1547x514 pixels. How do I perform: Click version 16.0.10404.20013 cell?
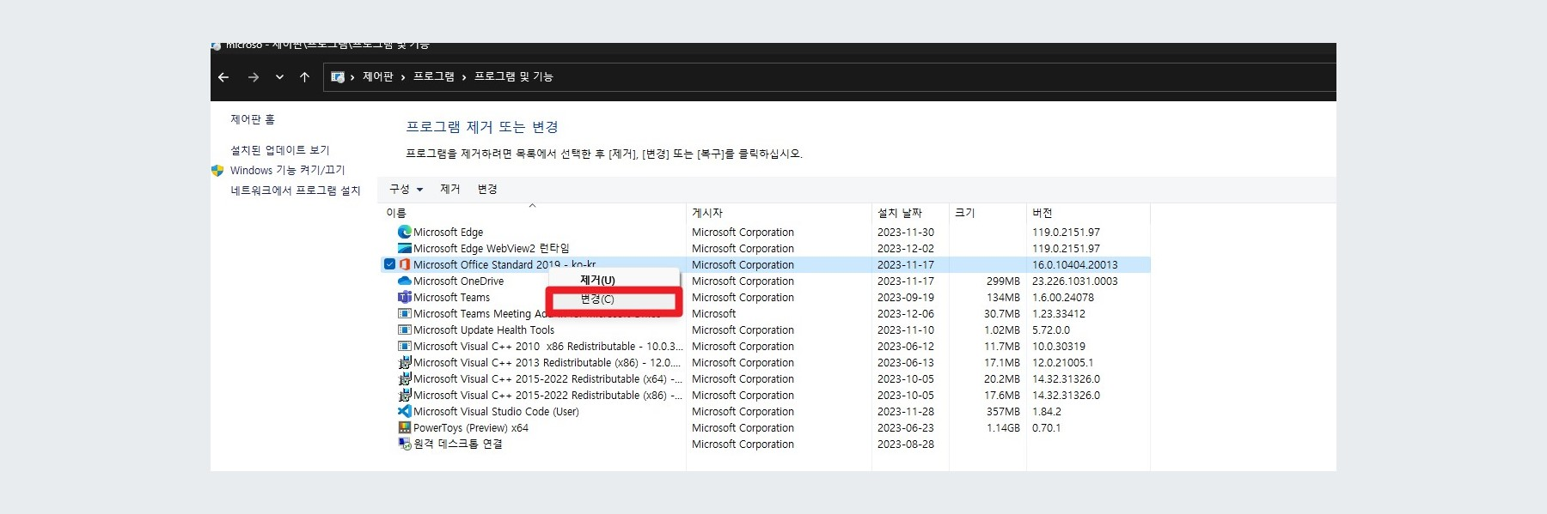(1075, 265)
